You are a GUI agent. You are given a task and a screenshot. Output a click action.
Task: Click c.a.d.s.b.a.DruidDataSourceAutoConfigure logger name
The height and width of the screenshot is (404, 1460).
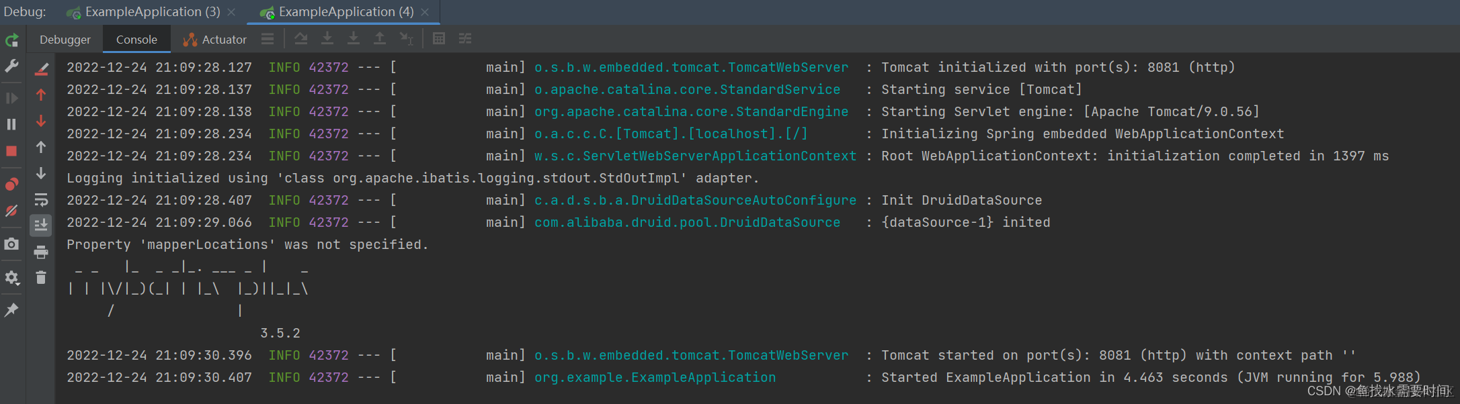pyautogui.click(x=696, y=200)
